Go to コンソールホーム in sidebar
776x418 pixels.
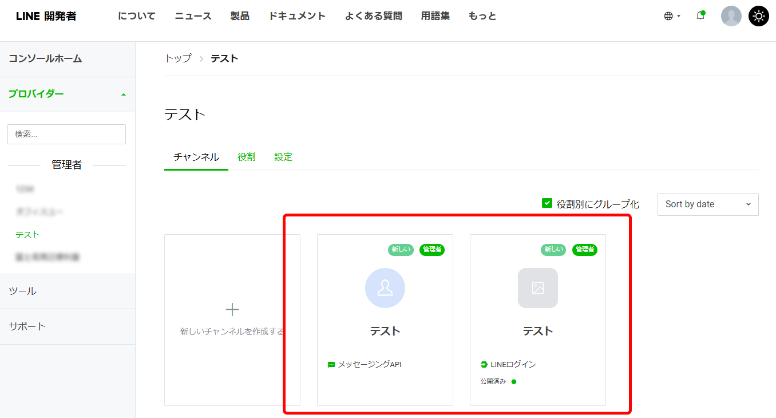(x=68, y=59)
